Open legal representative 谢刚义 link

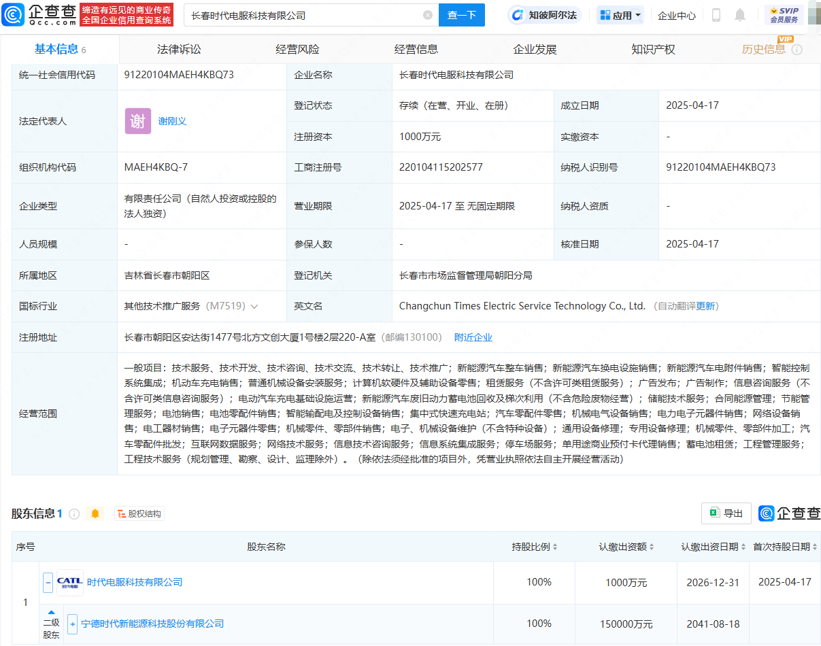click(x=173, y=121)
